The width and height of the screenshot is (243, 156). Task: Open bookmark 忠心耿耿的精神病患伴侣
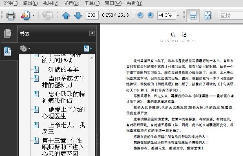pyautogui.click(x=63, y=97)
